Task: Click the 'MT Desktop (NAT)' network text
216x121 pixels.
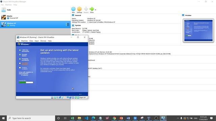Action: pos(96,68)
